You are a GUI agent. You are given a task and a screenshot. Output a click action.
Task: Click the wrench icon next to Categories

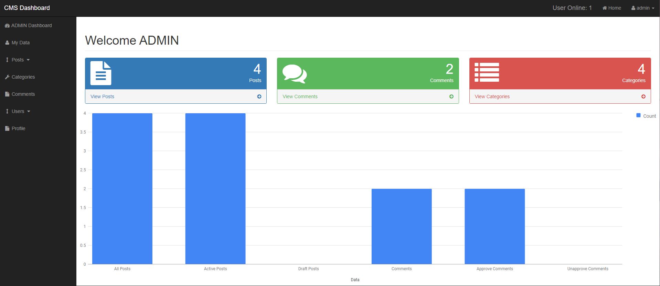click(x=7, y=77)
